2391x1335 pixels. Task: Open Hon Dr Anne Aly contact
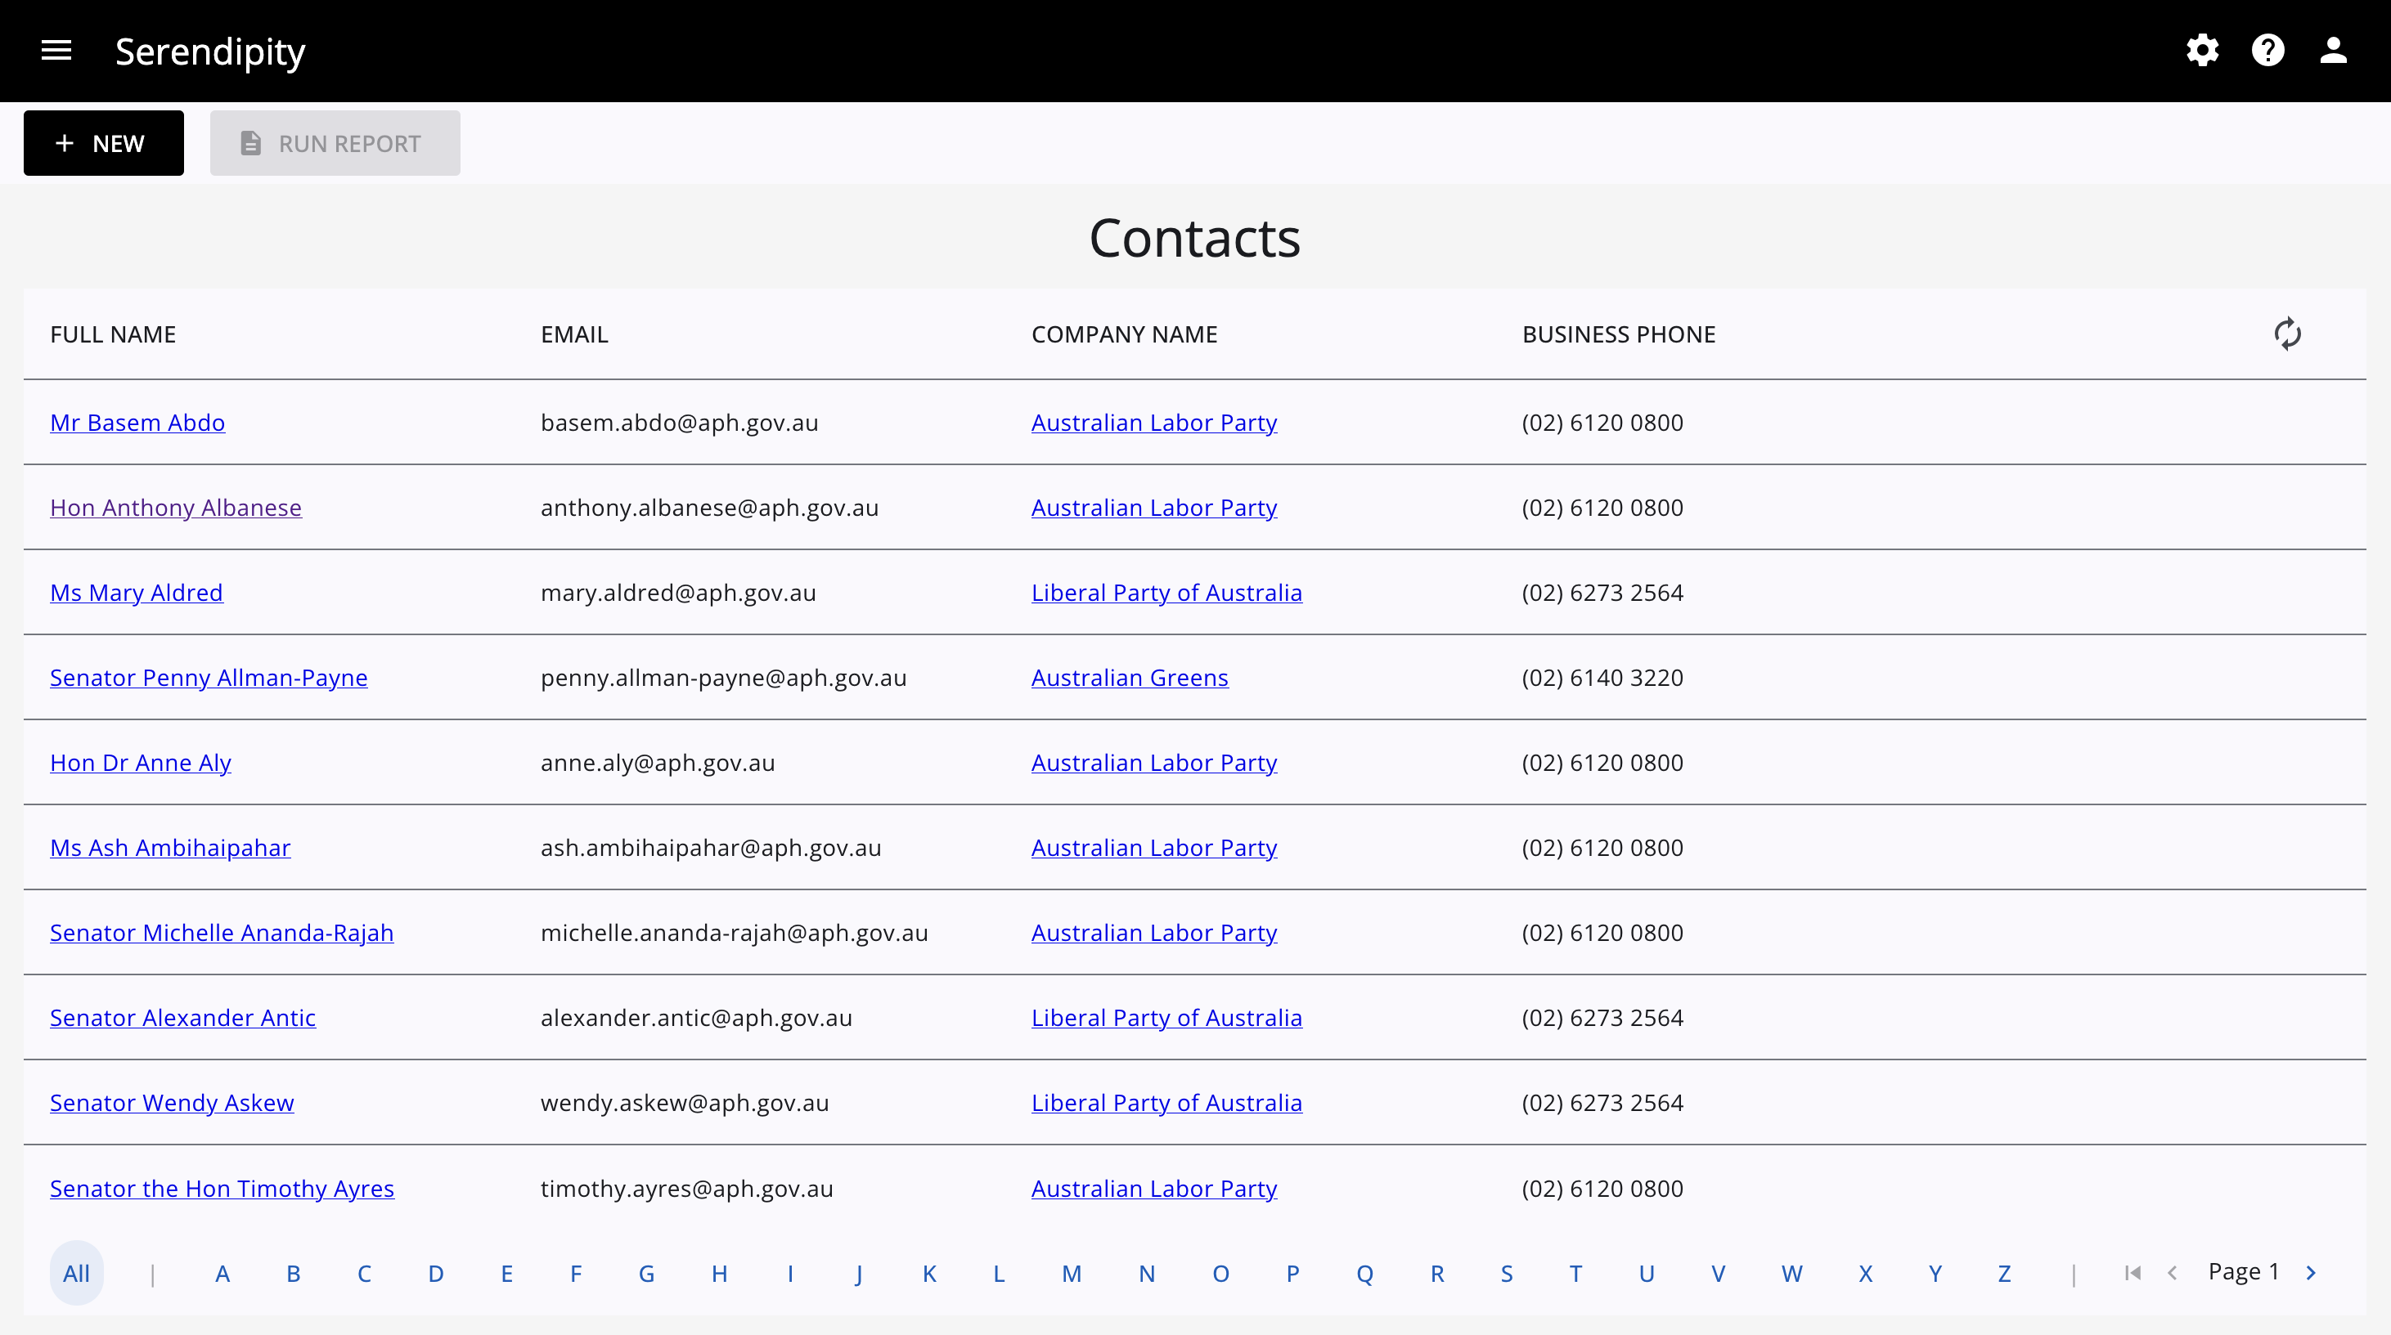click(140, 763)
